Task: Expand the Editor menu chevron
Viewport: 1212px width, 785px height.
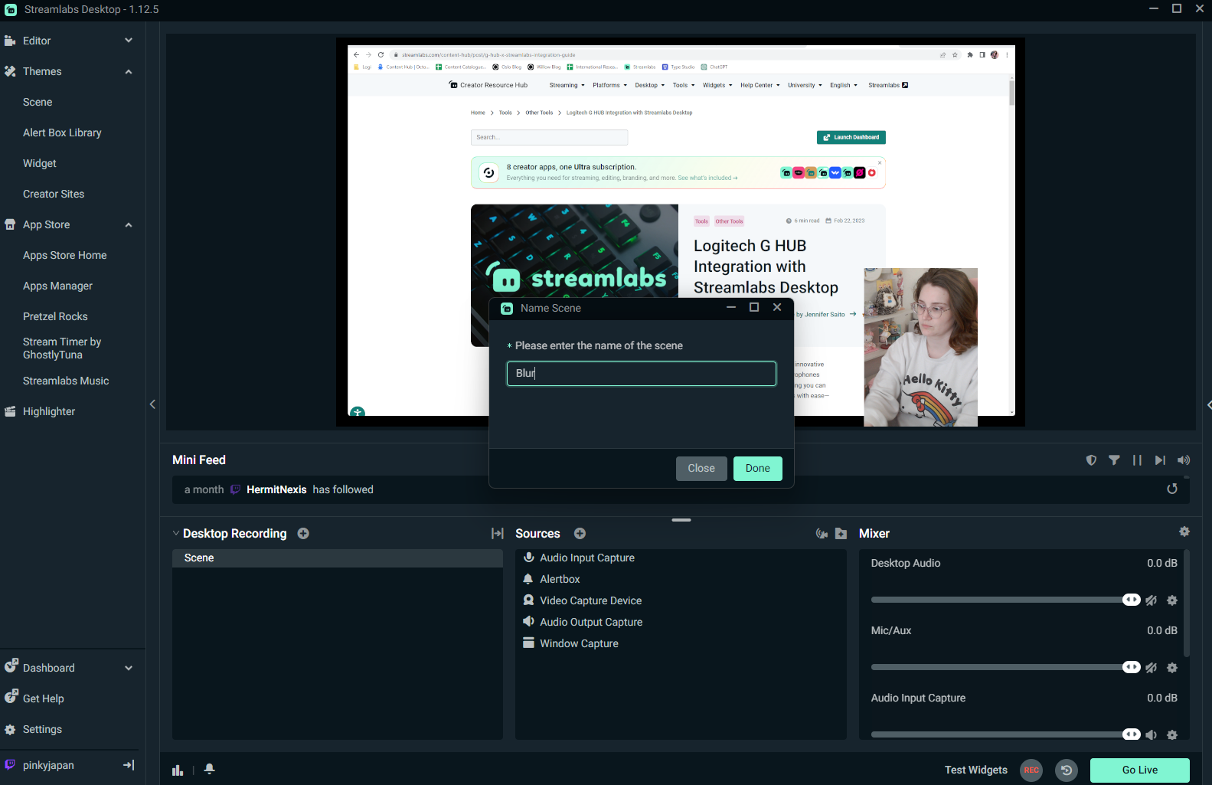Action: [x=129, y=41]
